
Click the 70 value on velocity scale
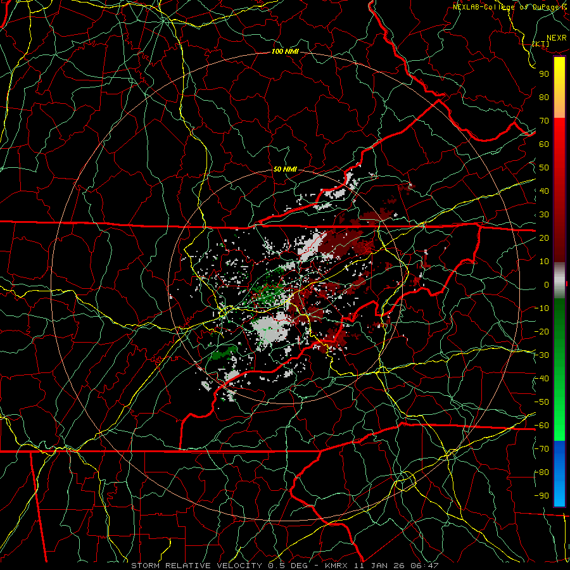(x=544, y=121)
